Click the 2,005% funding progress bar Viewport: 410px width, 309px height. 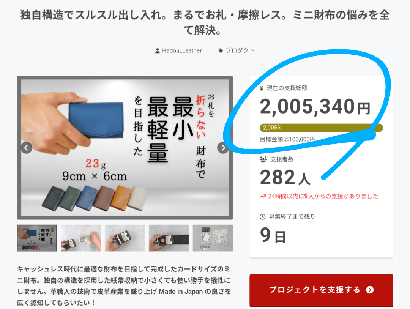pyautogui.click(x=321, y=128)
